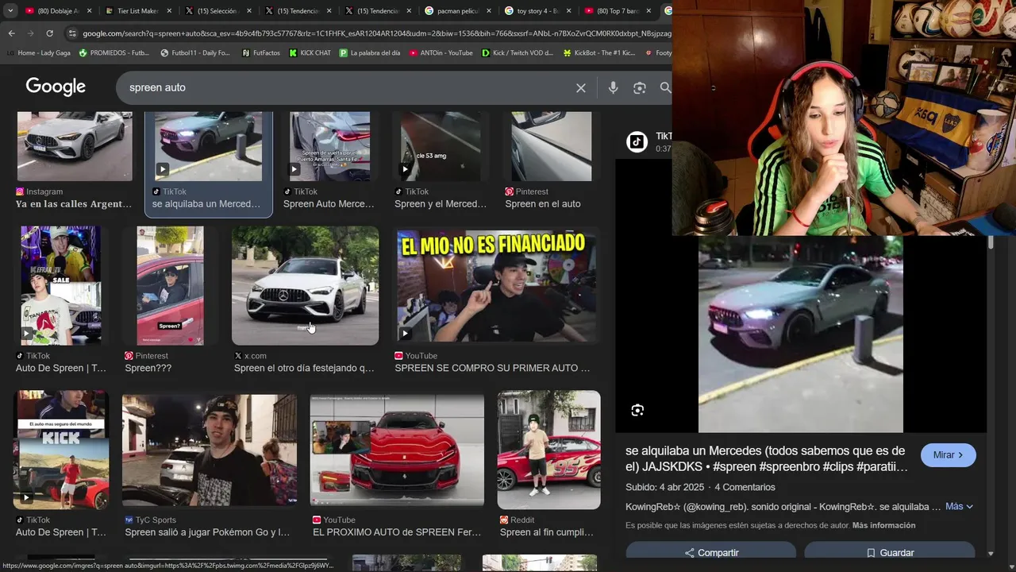1016x572 pixels.
Task: Click the Reddit source icon
Action: coord(504,520)
